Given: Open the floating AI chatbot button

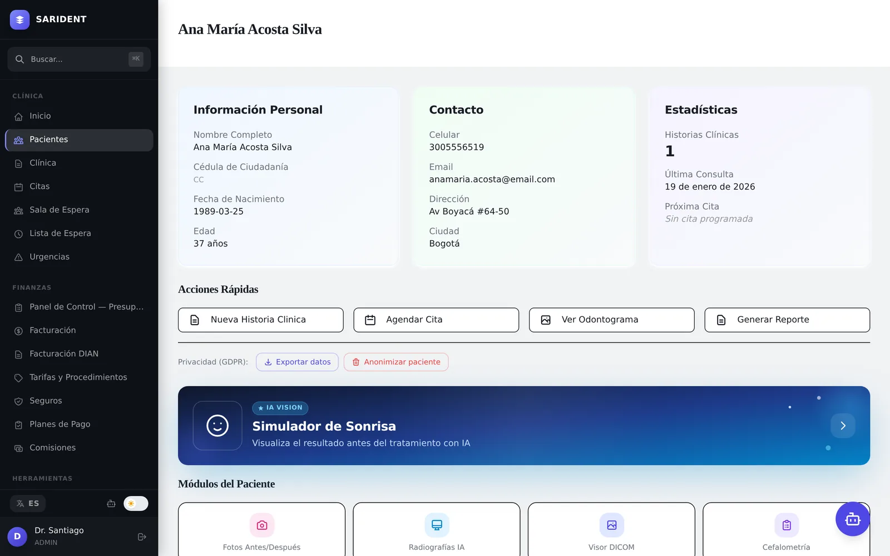Looking at the screenshot, I should [852, 519].
